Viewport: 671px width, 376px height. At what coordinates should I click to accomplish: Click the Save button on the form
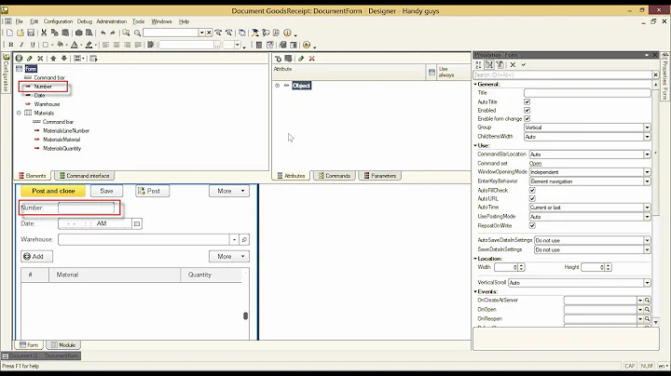coord(106,191)
